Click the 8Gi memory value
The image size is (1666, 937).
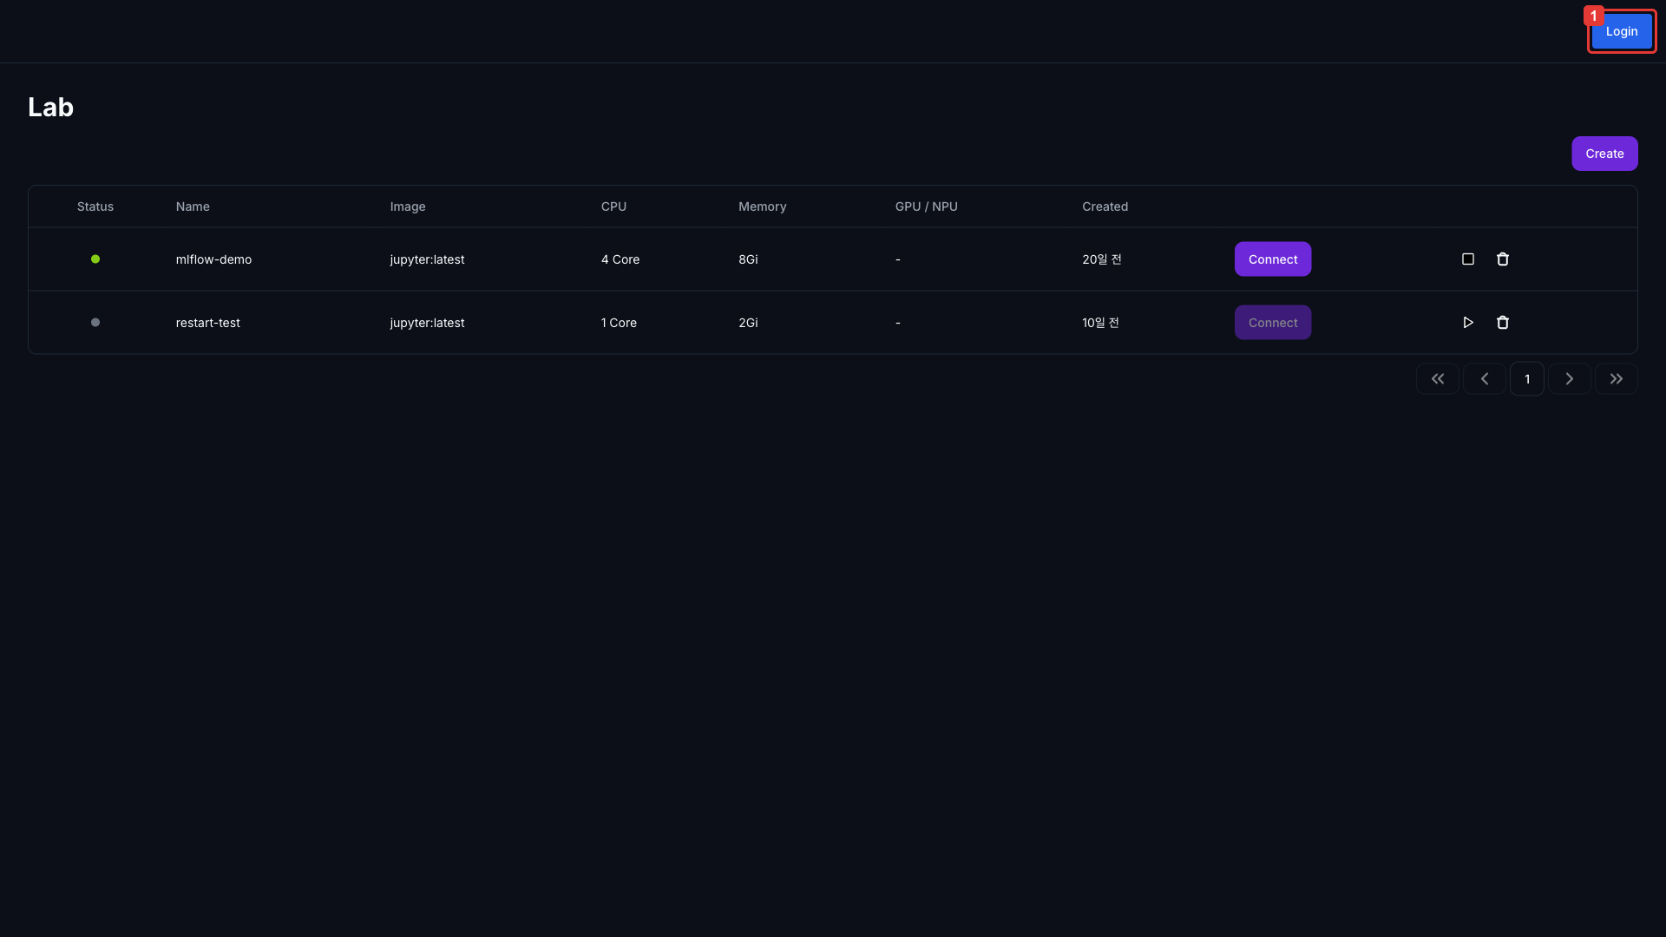748,259
